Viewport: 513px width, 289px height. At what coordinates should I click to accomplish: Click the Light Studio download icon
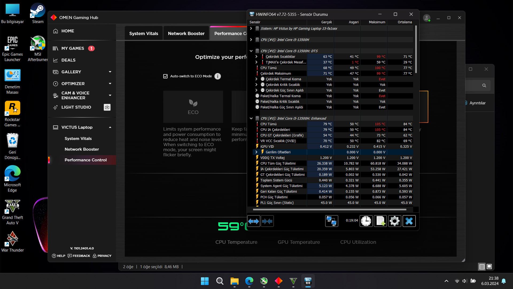tap(107, 107)
